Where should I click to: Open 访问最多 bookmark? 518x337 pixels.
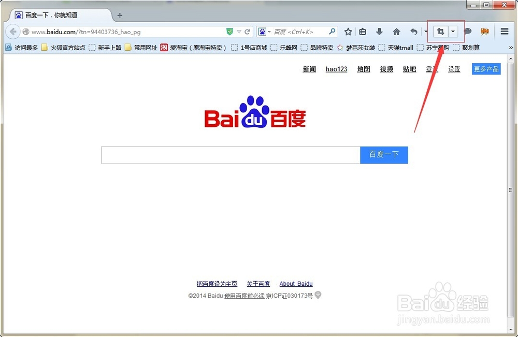(x=22, y=48)
